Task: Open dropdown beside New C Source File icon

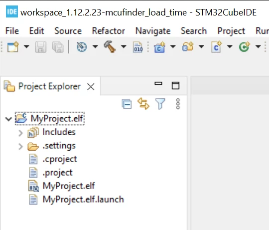Action: pyautogui.click(x=230, y=46)
